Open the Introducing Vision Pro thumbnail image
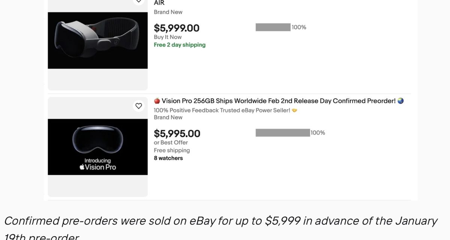450x240 pixels. click(97, 147)
